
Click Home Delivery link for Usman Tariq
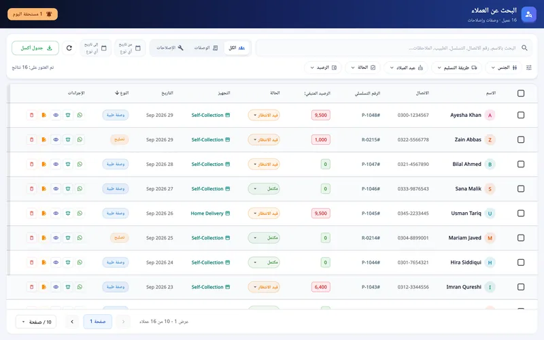click(210, 214)
